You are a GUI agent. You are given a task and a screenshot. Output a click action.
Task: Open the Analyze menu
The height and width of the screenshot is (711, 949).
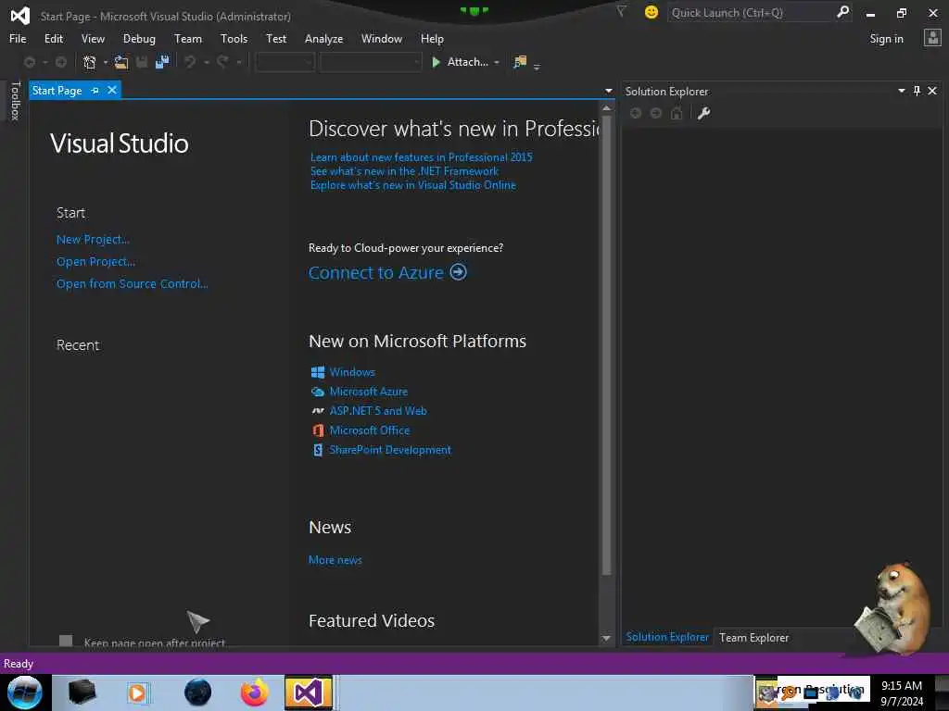[x=323, y=39]
